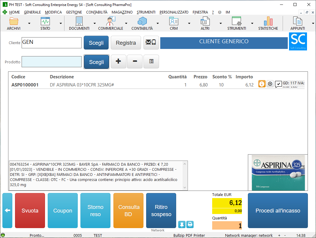Expand the Strumenti toolbar dropdown arrow

pyautogui.click(x=252, y=23)
